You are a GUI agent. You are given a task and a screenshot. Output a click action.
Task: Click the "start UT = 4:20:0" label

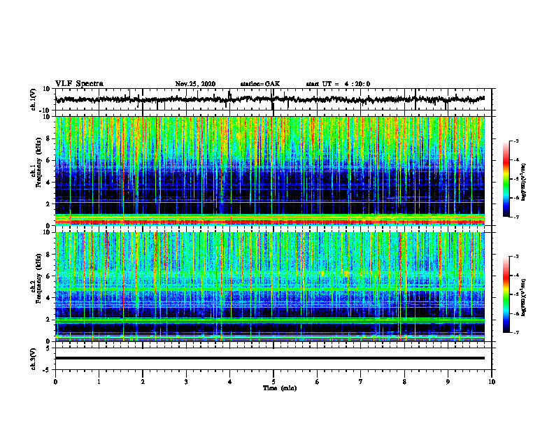[x=338, y=84]
